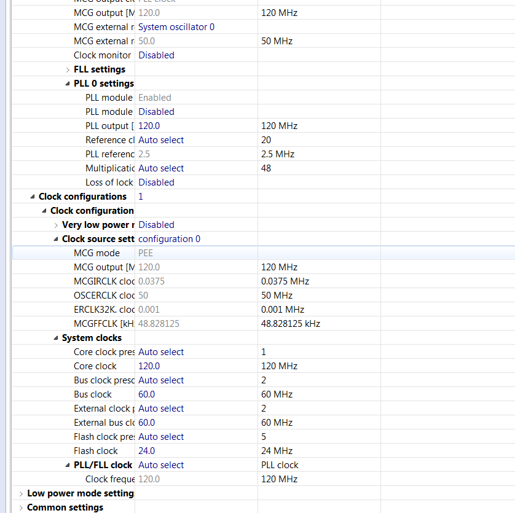
Task: Click the 24 MHz details cell
Action: (x=277, y=450)
